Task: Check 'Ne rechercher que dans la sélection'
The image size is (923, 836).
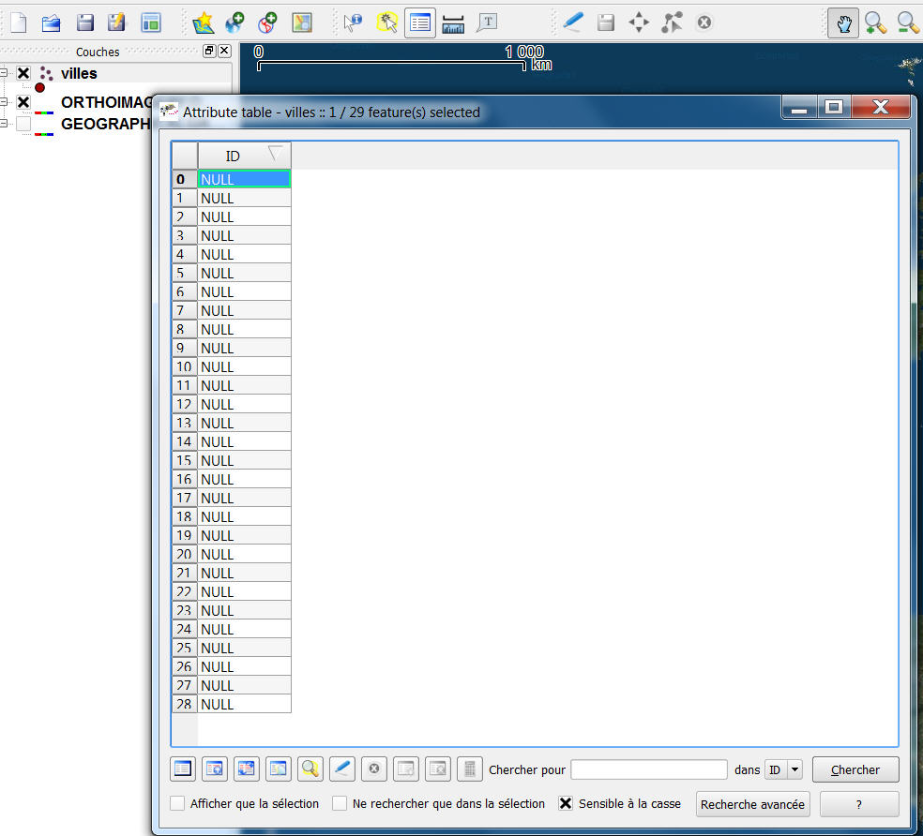Action: tap(340, 803)
